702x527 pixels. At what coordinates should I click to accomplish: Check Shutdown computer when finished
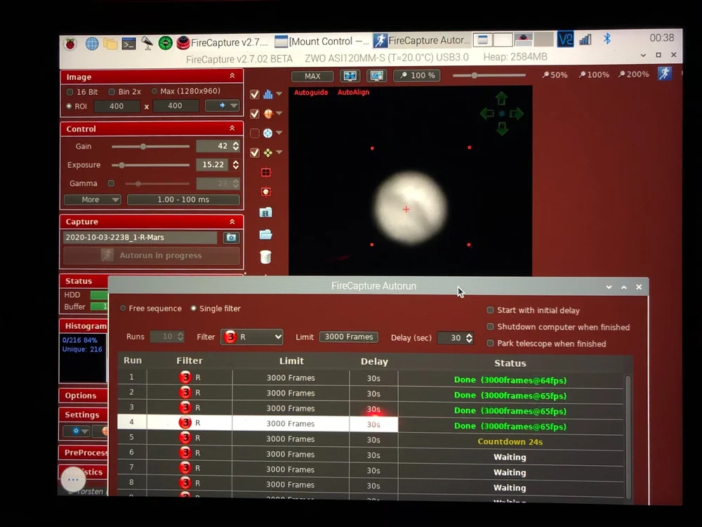click(x=490, y=326)
